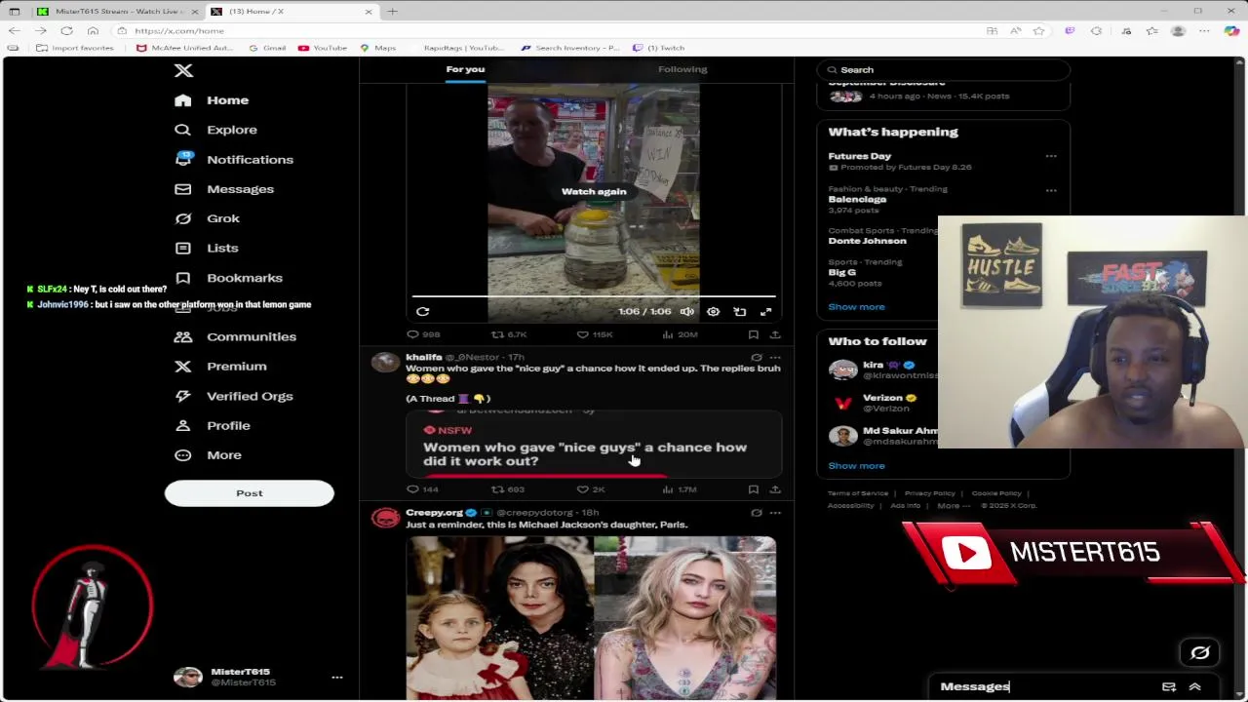The height and width of the screenshot is (702, 1248).
Task: View khalifa's post 1.7M views
Action: click(x=679, y=489)
